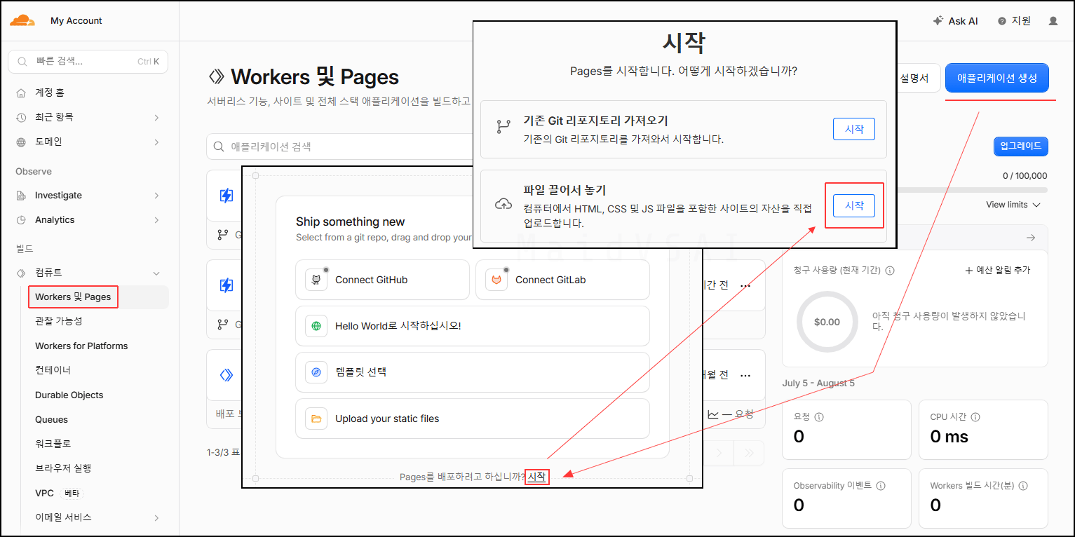Click the compass icon for 템플릿 선택
Viewport: 1075px width, 537px height.
coord(316,372)
